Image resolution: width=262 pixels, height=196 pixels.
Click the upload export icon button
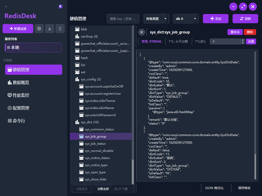(x=60, y=29)
